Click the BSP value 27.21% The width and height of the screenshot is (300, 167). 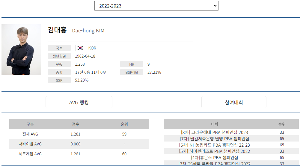(154, 72)
